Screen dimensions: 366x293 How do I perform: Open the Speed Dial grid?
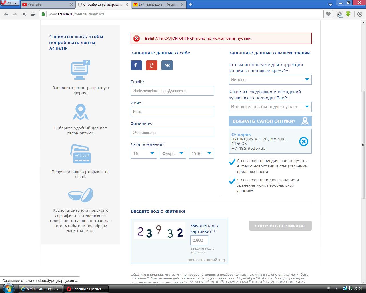tap(33, 14)
